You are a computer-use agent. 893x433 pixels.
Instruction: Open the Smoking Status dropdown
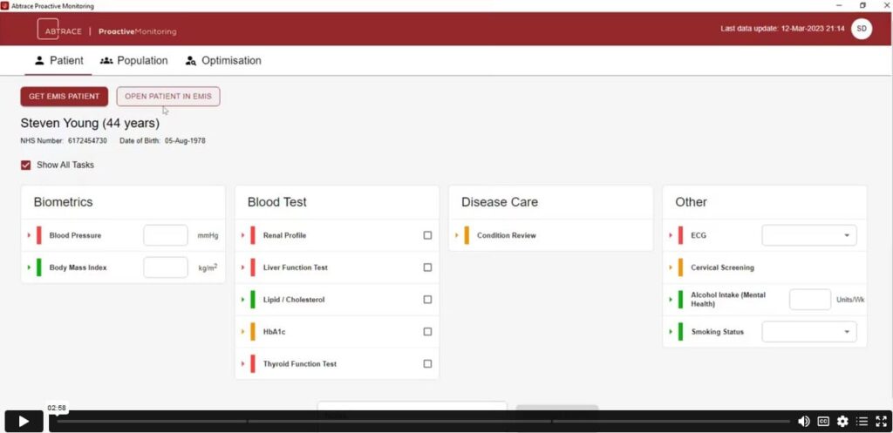pos(809,332)
